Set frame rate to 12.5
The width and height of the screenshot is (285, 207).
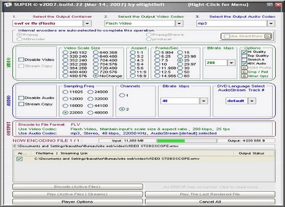158,72
